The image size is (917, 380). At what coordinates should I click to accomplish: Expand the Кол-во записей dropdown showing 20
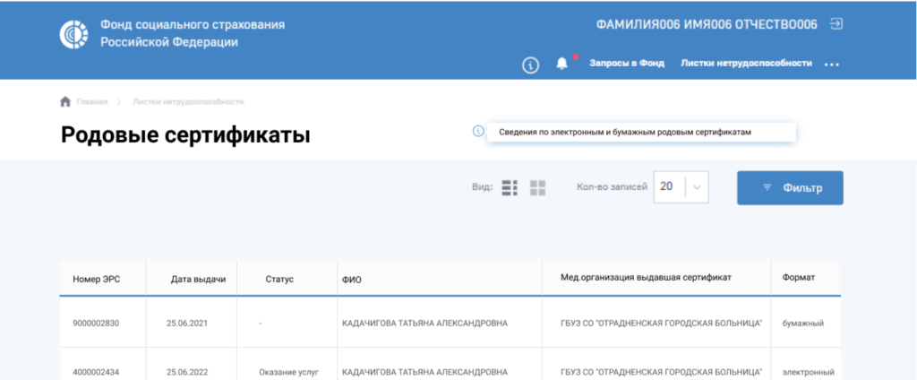click(681, 186)
